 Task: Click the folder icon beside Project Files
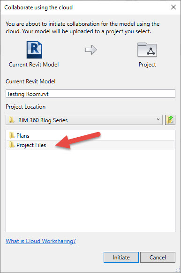12,145
